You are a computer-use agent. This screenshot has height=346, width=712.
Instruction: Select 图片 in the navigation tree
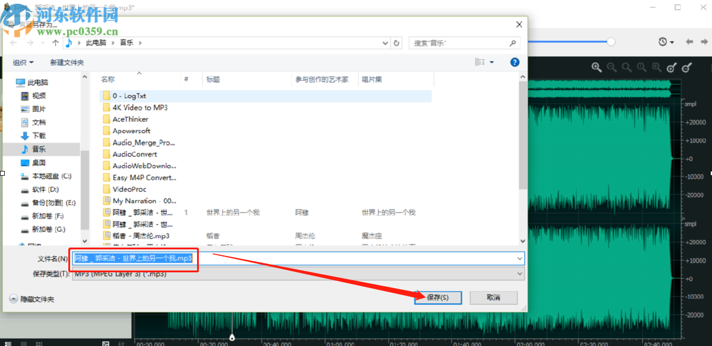tap(33, 109)
